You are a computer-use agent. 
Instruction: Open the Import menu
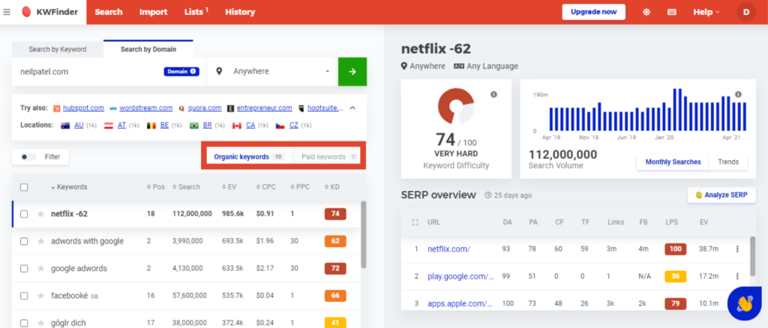pyautogui.click(x=153, y=12)
